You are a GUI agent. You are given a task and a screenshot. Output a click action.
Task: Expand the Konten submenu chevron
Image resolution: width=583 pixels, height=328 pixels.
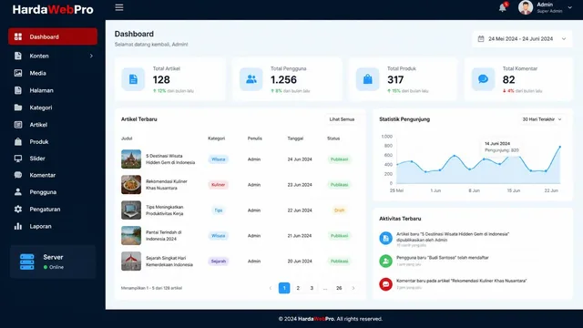point(91,56)
